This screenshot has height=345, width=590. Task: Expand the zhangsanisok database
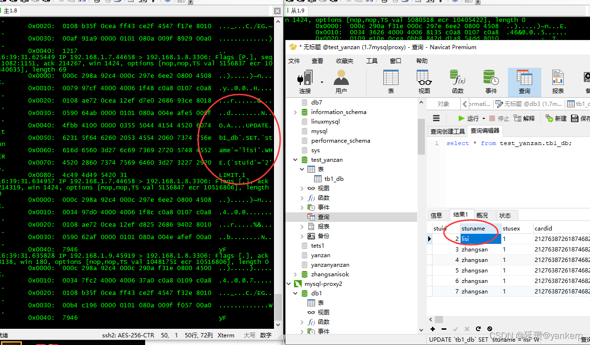click(295, 274)
